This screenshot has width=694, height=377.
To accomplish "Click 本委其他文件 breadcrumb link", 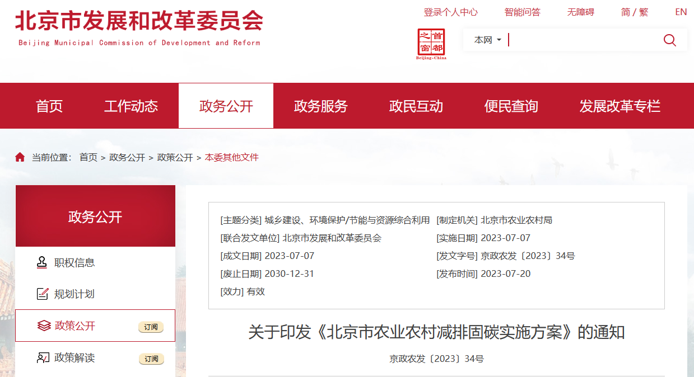I will 231,158.
